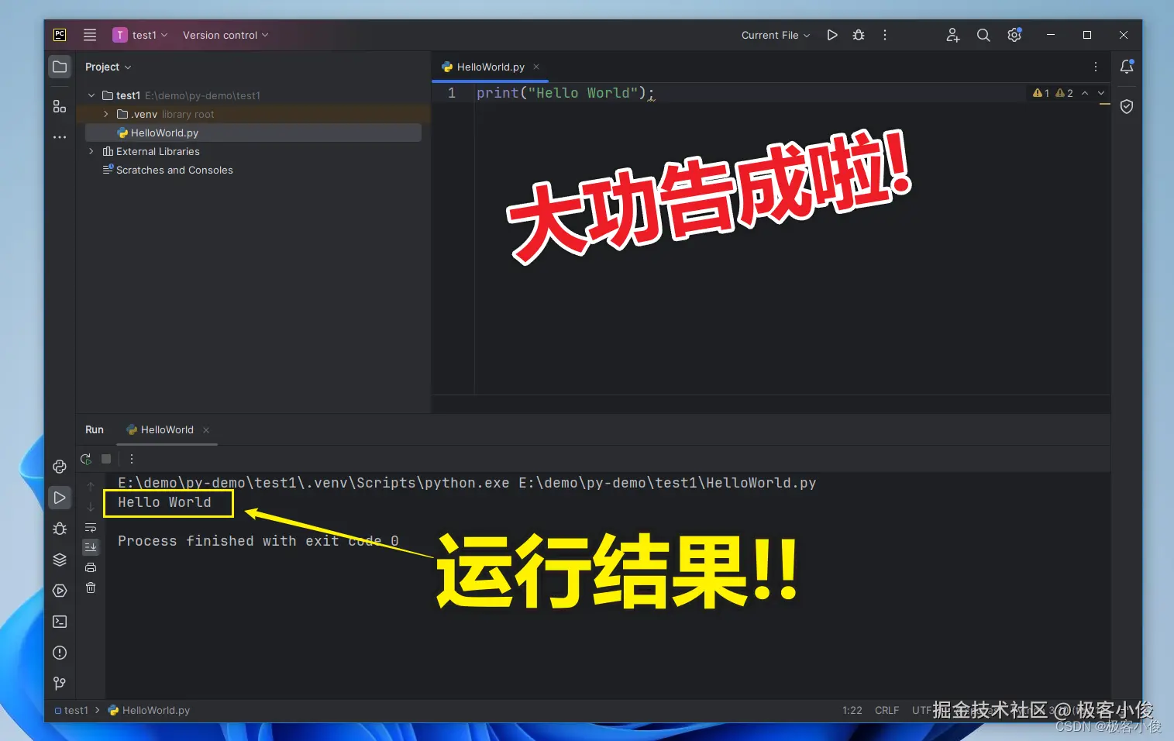Change CRLF line separator in status bar
Viewport: 1174px width, 741px height.
pos(887,710)
